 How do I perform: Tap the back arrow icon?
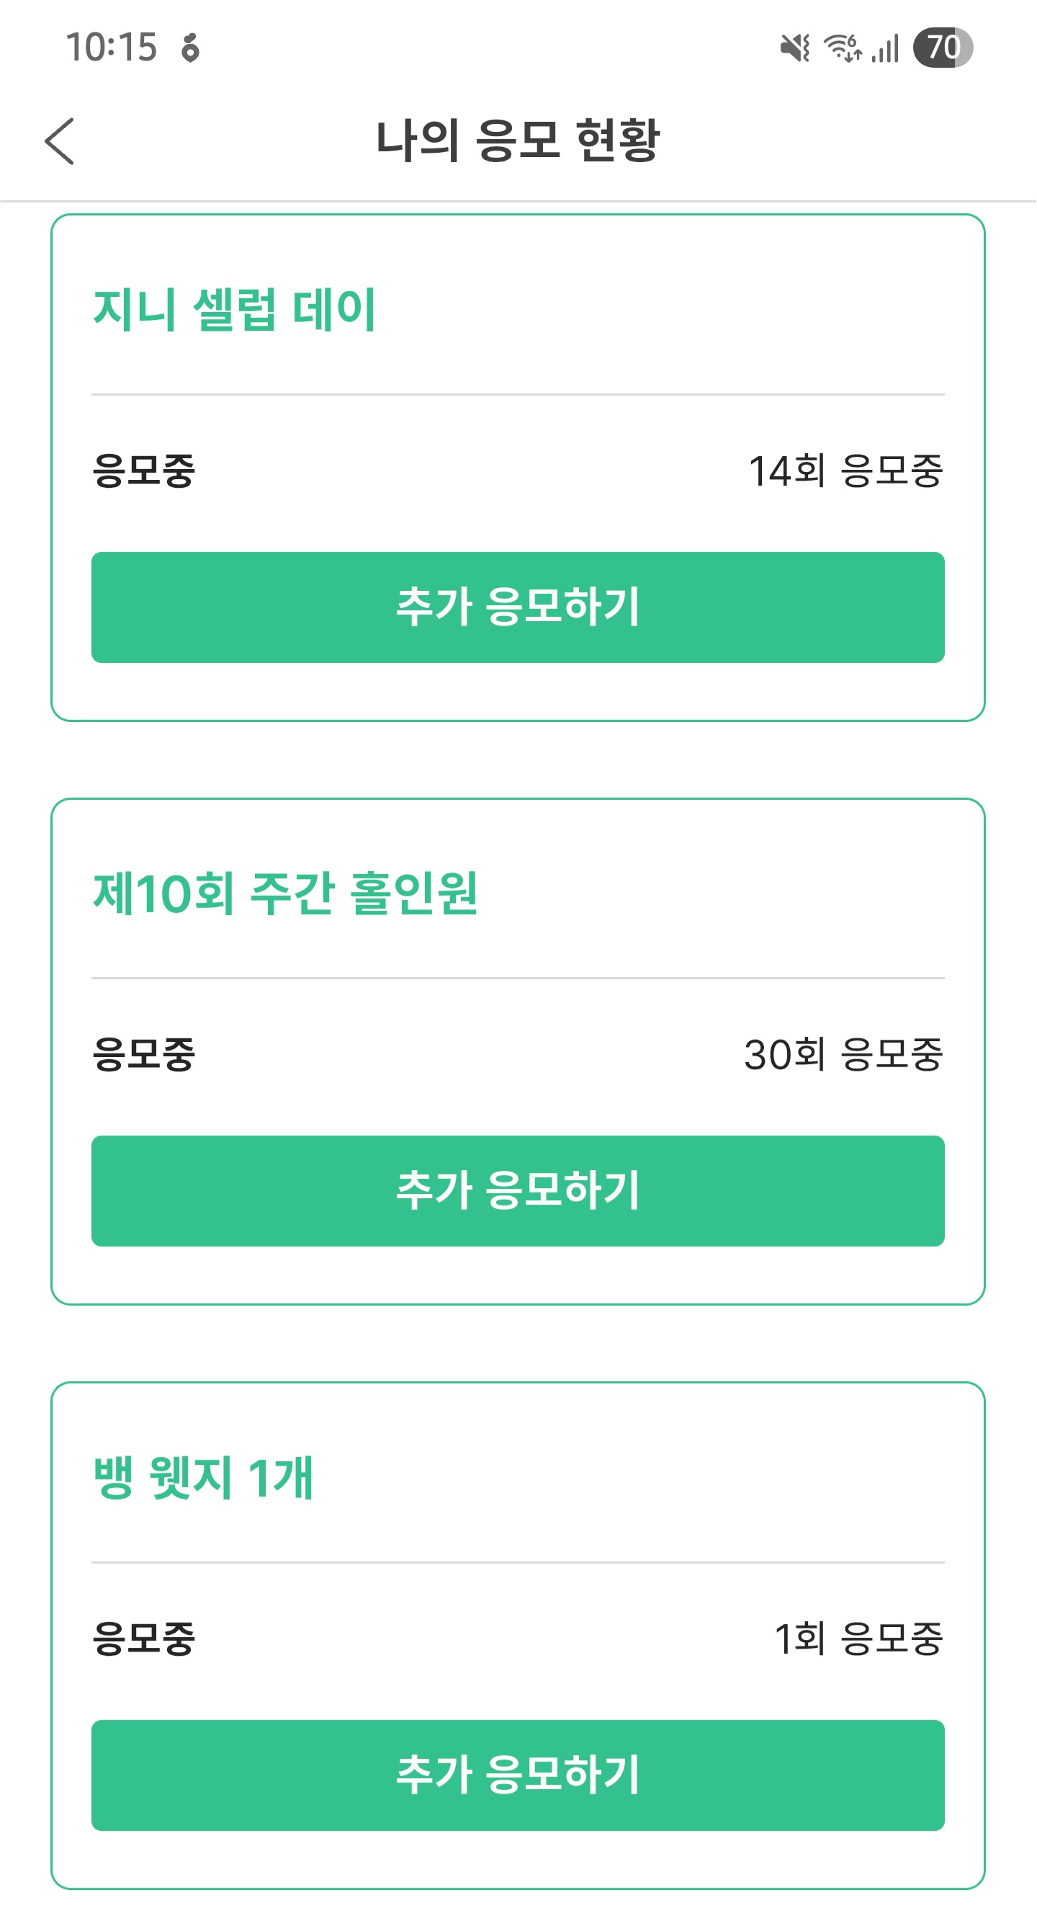pos(59,141)
